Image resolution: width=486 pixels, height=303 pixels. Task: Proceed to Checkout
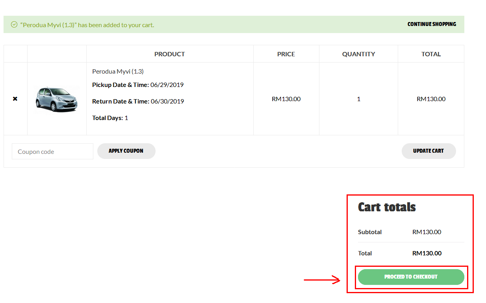point(411,277)
